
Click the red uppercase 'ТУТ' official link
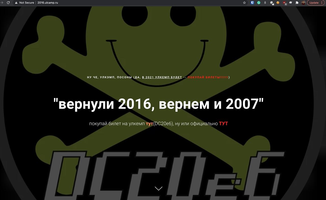[x=223, y=124]
